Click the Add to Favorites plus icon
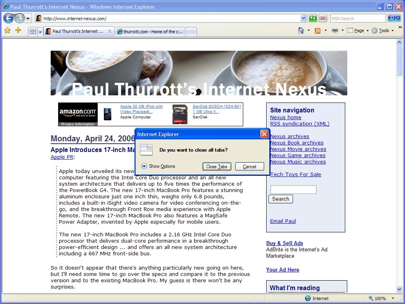The width and height of the screenshot is (405, 304). point(18,30)
